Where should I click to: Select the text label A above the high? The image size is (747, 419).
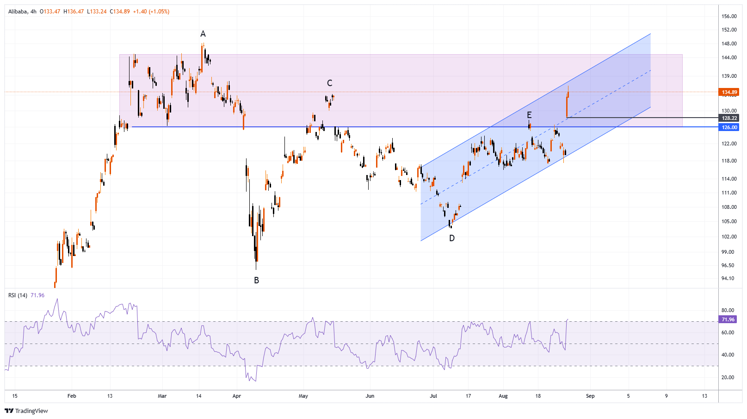(x=203, y=34)
